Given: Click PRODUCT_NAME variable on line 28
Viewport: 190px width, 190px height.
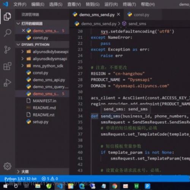Looking at the screenshot, I should pos(106,80).
